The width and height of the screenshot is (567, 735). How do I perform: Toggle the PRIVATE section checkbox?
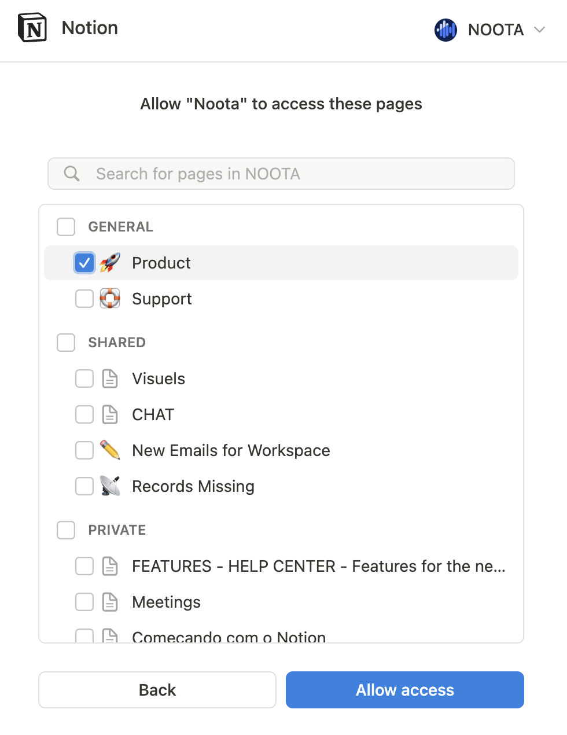click(x=66, y=530)
